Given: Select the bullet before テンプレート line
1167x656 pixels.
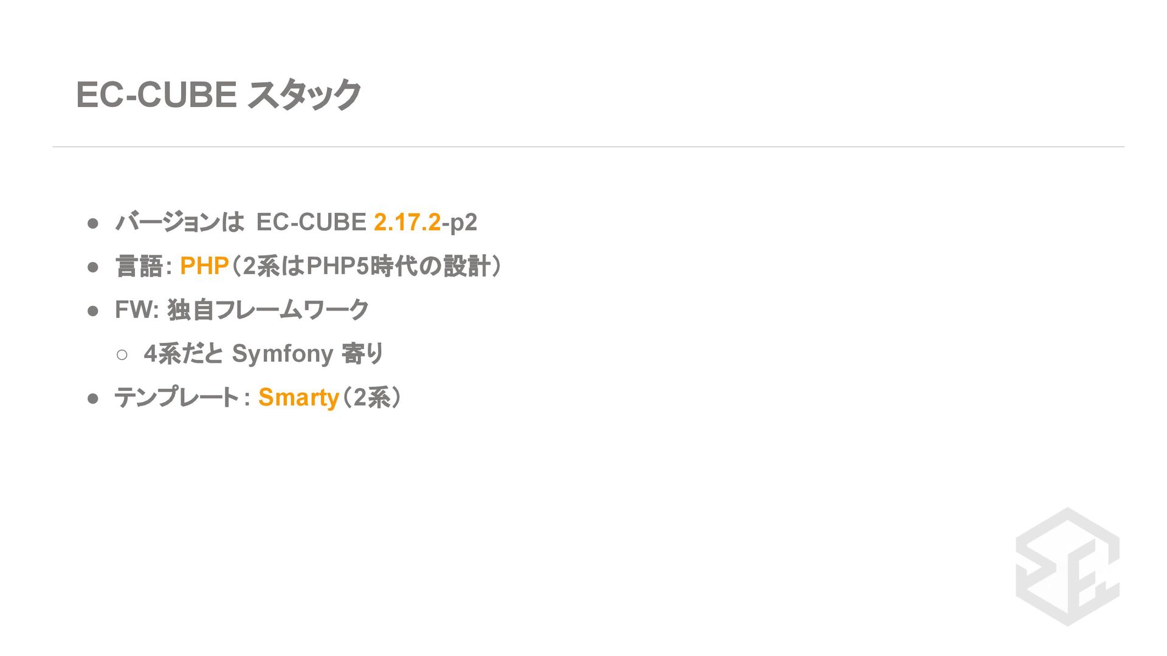Looking at the screenshot, I should coord(93,398).
